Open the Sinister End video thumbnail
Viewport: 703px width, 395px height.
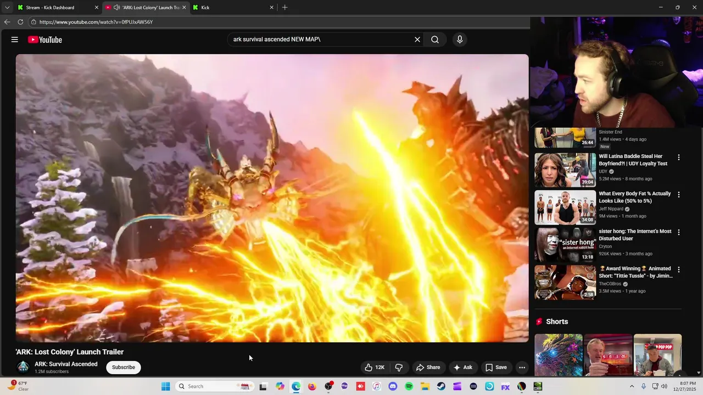click(x=565, y=138)
